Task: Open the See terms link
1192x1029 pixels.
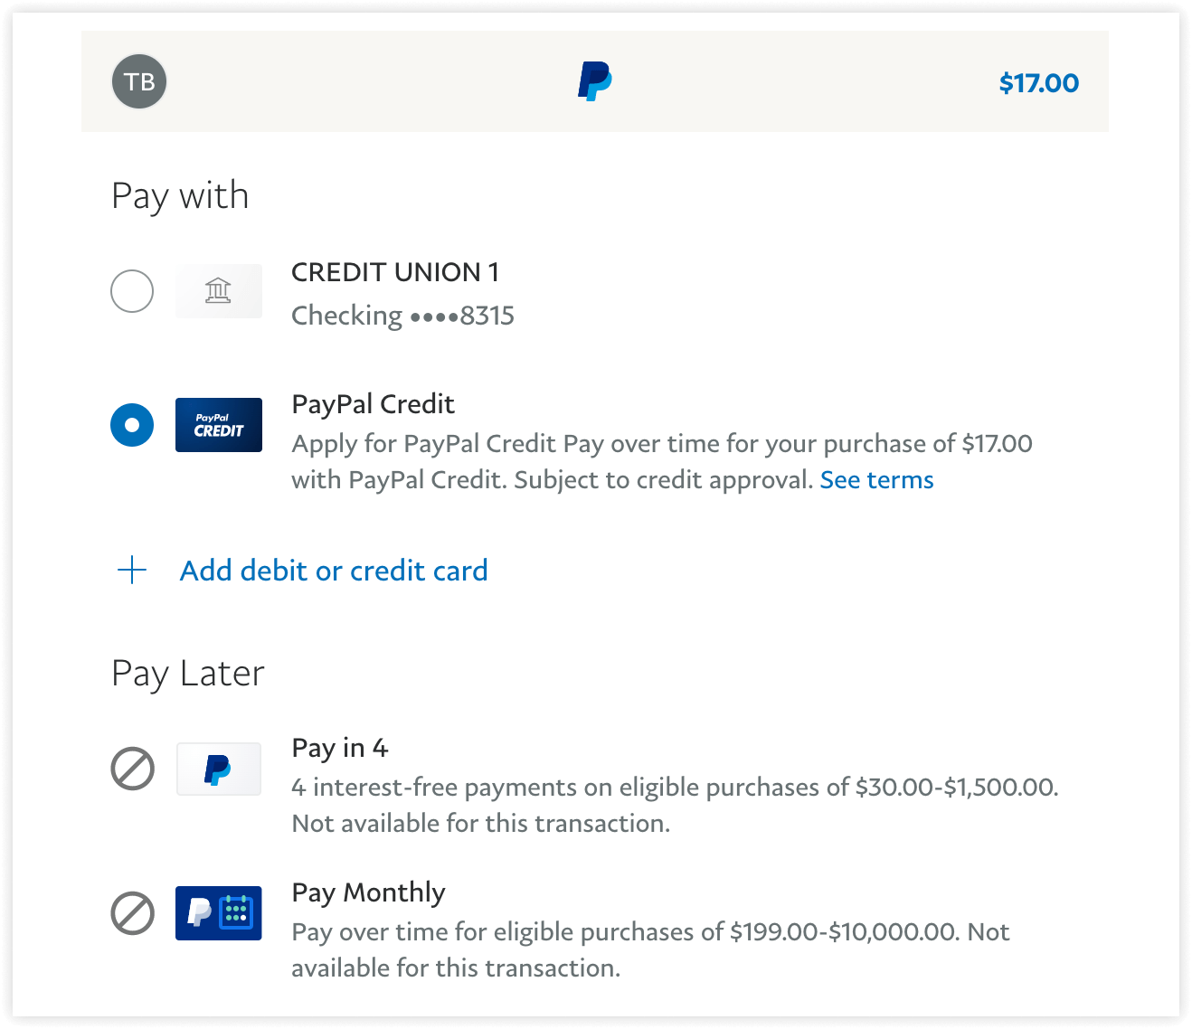Action: tap(876, 480)
